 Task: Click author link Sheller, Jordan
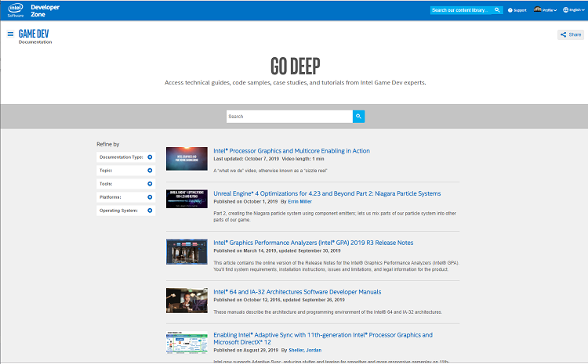305,350
